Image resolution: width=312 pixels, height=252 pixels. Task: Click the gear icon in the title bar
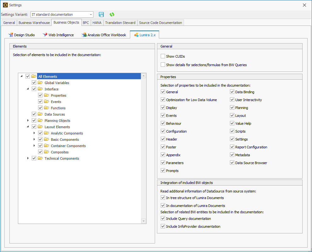point(5,5)
